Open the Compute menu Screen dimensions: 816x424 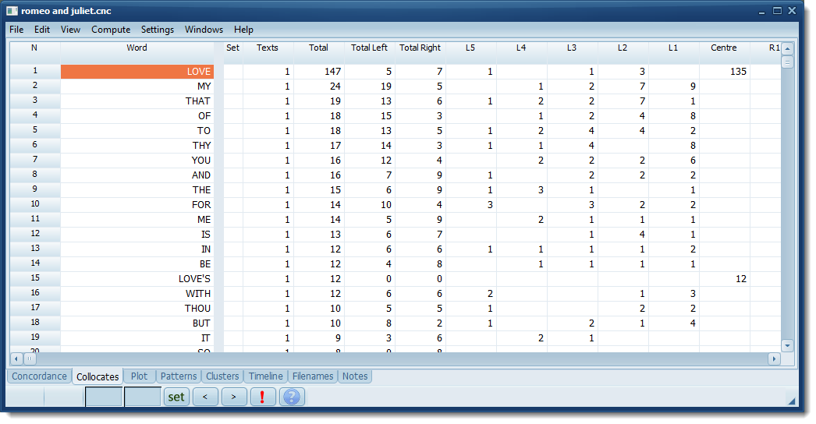click(x=111, y=30)
